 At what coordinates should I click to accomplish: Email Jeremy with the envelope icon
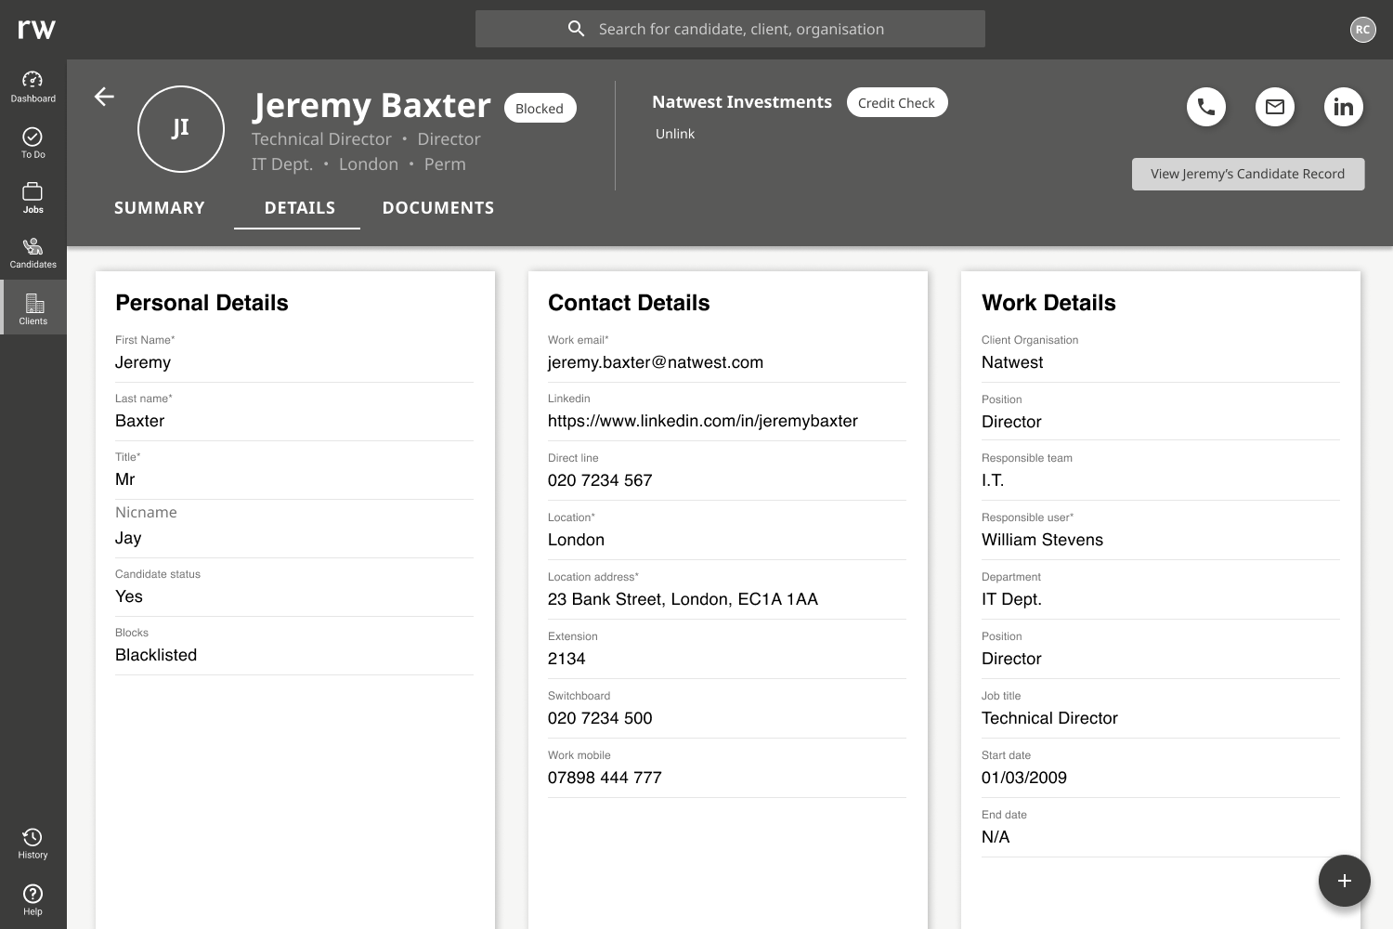1275,107
